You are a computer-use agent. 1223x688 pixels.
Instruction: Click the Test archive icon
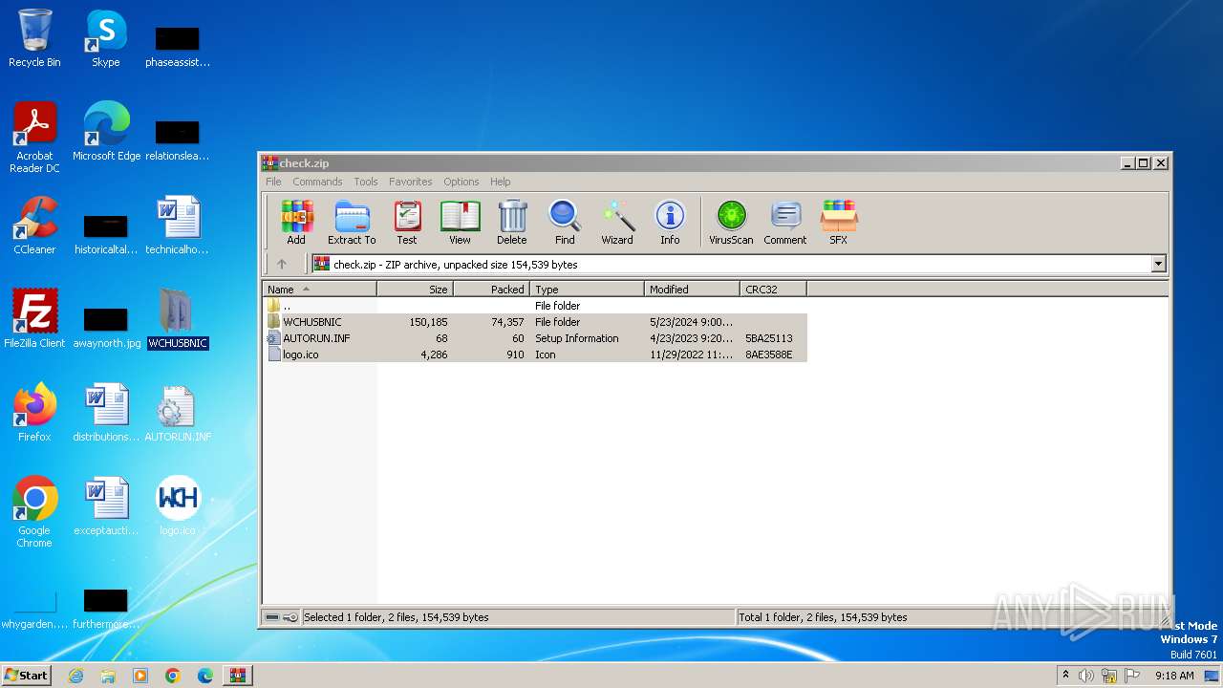[x=407, y=223]
